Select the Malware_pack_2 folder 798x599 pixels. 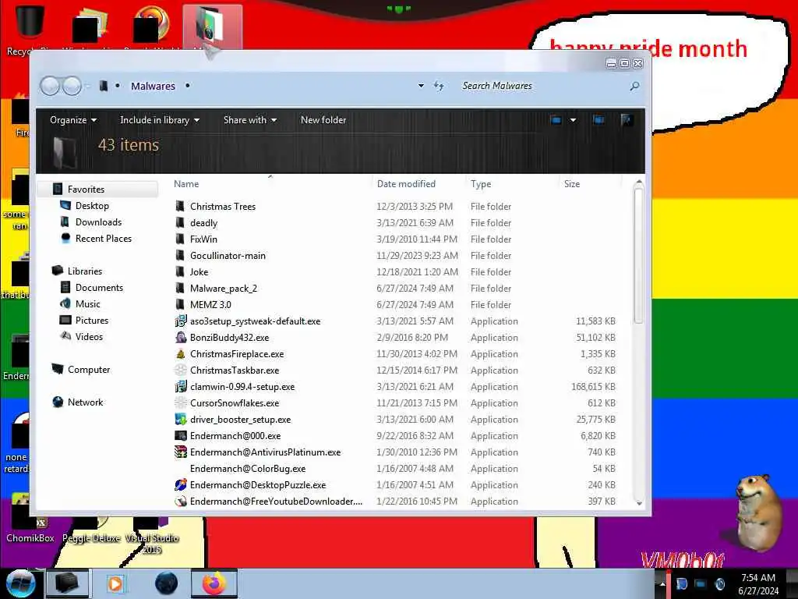(224, 289)
